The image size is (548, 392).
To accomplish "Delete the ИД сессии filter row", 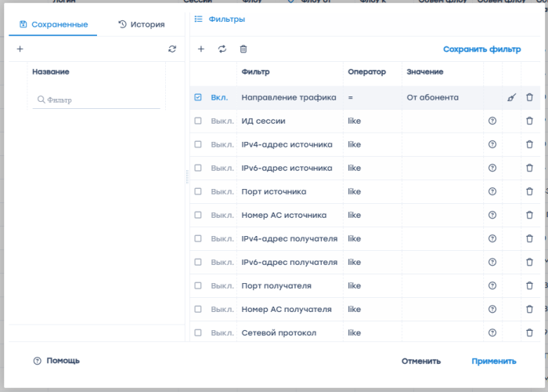I will (x=529, y=122).
